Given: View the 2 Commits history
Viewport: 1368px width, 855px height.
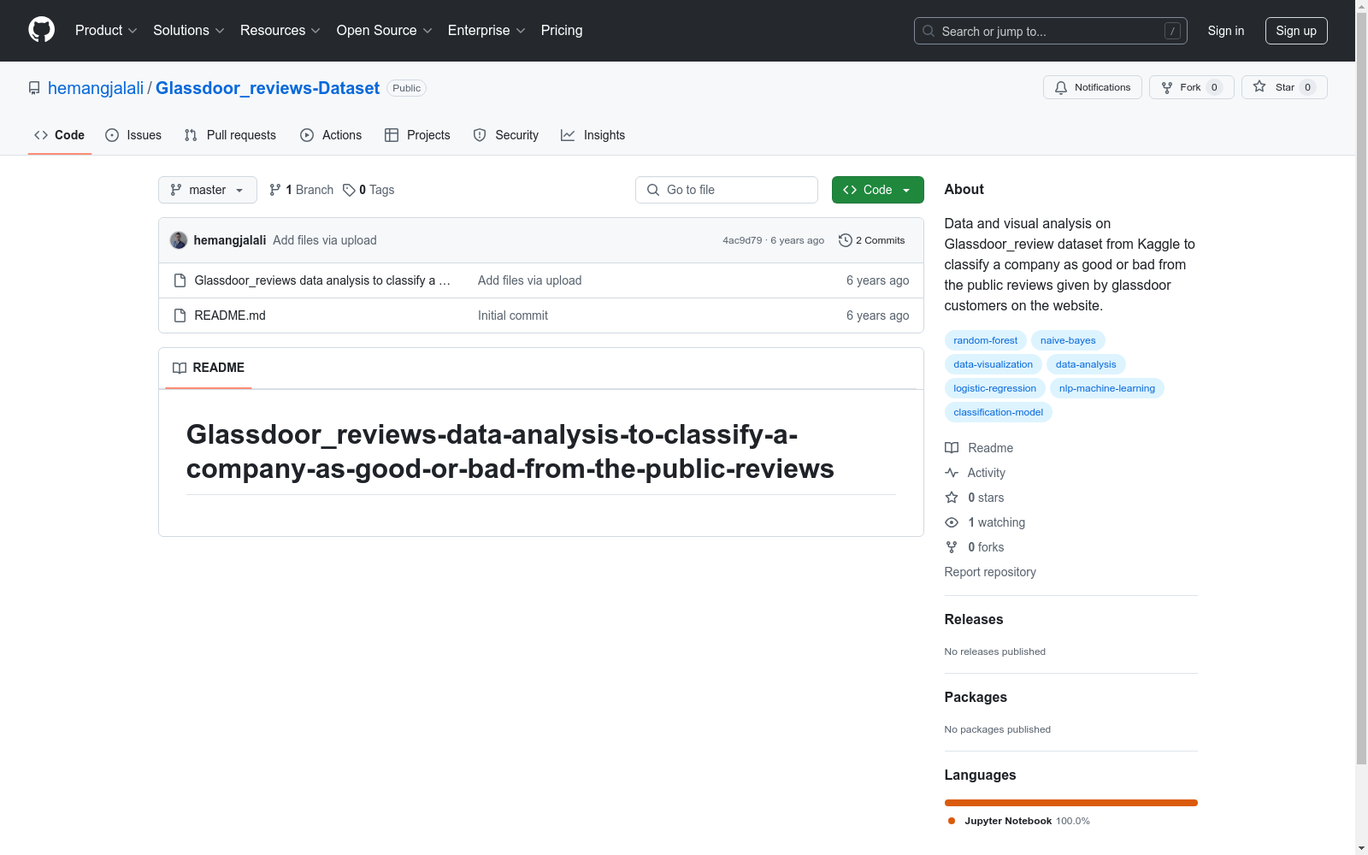Looking at the screenshot, I should 872,240.
